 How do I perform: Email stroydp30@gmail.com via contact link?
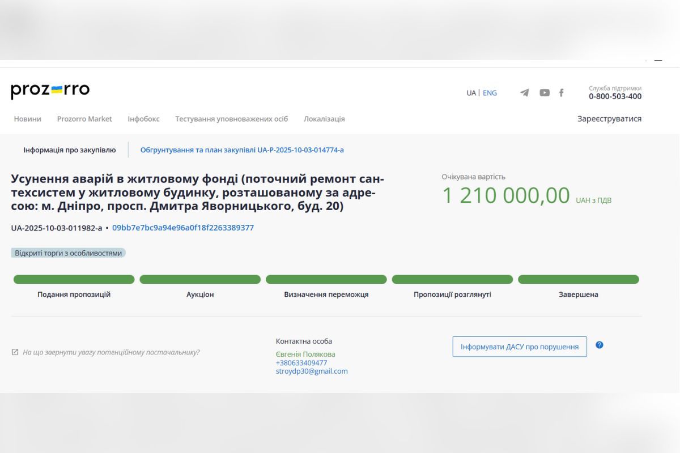tap(312, 371)
